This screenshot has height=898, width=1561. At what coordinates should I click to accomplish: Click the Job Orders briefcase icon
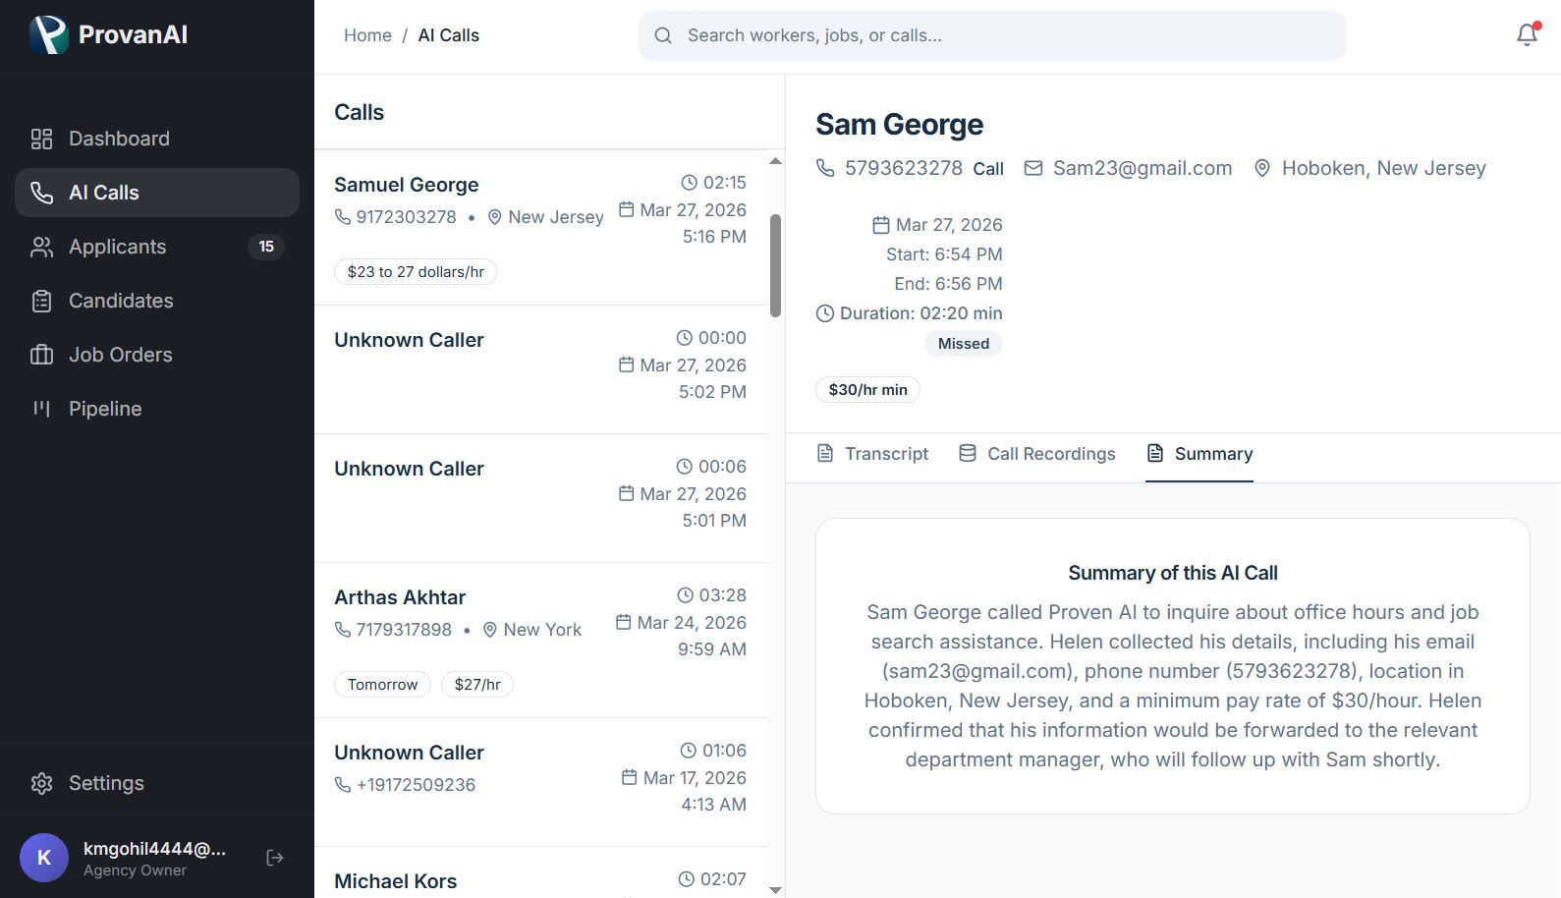coord(41,355)
